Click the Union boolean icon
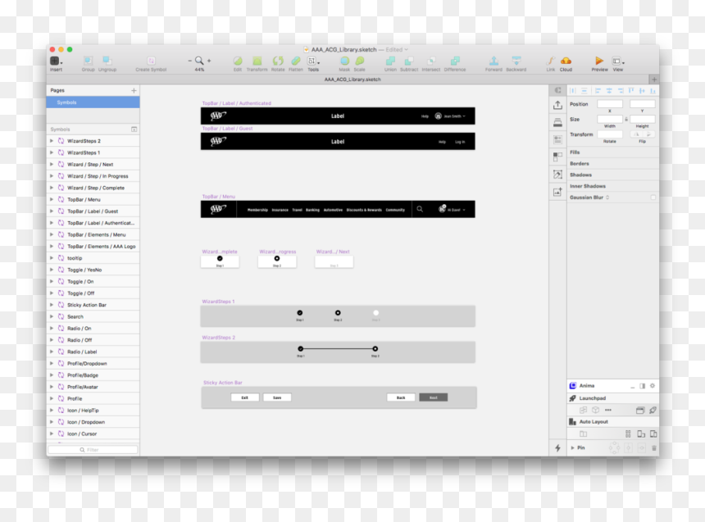The image size is (705, 522). (390, 61)
